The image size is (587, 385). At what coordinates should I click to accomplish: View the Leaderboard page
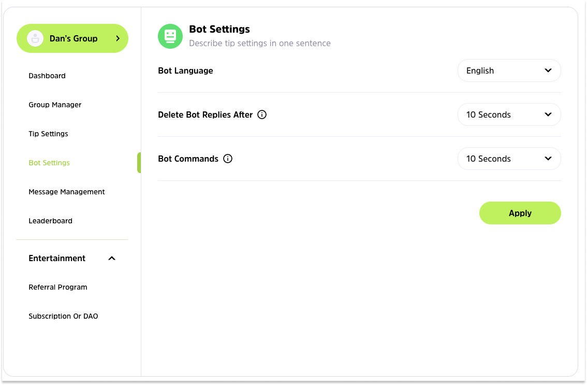tap(50, 221)
